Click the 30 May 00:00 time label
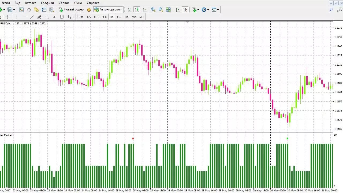The height and width of the screenshot is (193, 343). 278,191
